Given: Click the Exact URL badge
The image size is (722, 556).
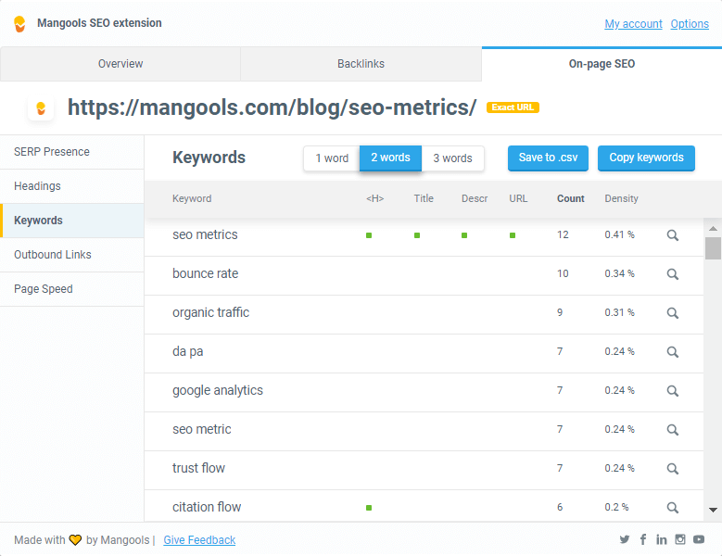Looking at the screenshot, I should (x=513, y=107).
